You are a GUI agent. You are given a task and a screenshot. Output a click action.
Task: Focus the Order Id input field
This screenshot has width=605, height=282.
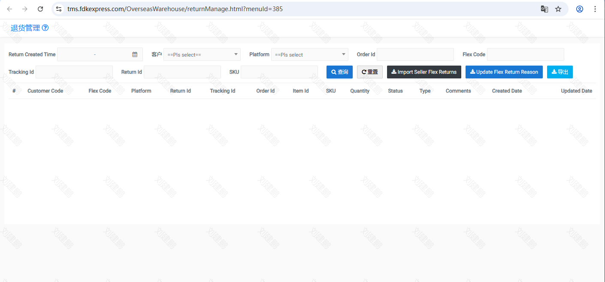coord(415,54)
